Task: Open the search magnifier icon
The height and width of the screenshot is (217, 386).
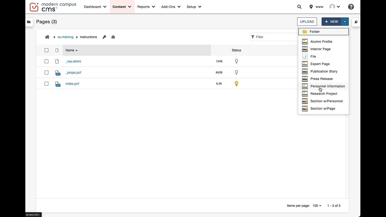Action: point(299,7)
